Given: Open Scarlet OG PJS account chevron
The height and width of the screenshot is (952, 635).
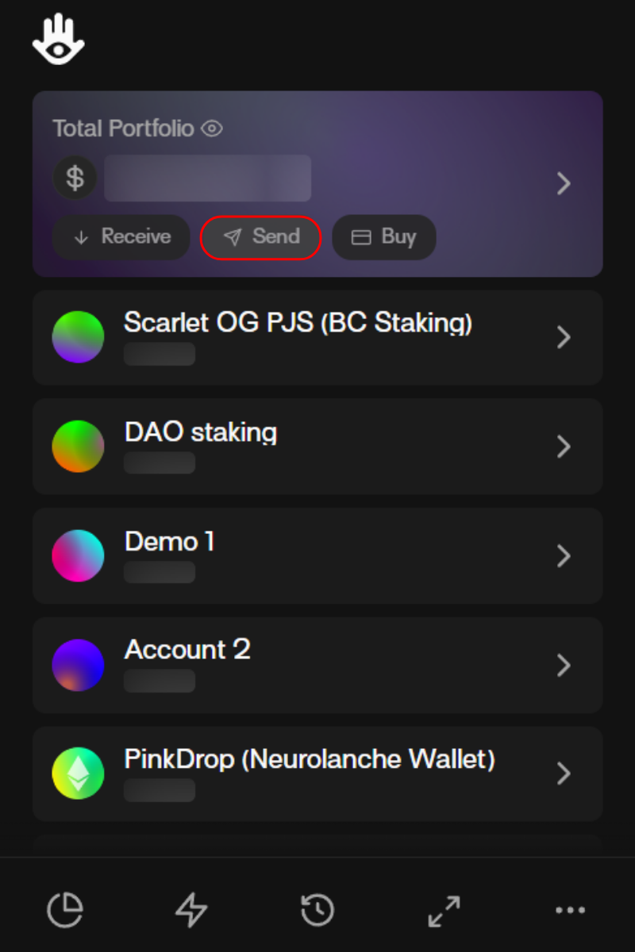Looking at the screenshot, I should (564, 337).
